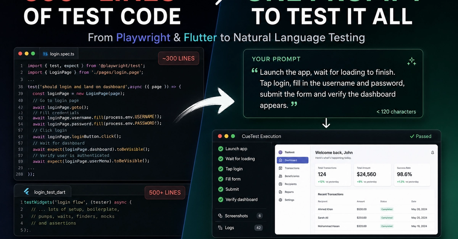Screen dimensions: 458x239
Task: Click the Fill form green checkmark
Action: click(221, 179)
